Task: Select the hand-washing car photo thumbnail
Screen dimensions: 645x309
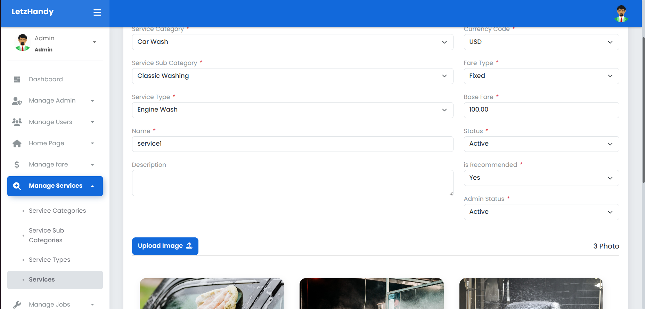Action: click(x=212, y=293)
